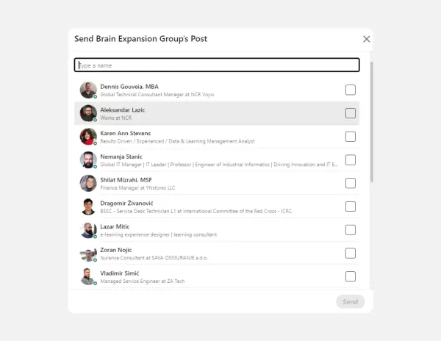The height and width of the screenshot is (341, 441).
Task: Click Lazar Mitic's profile photo
Action: (88, 230)
